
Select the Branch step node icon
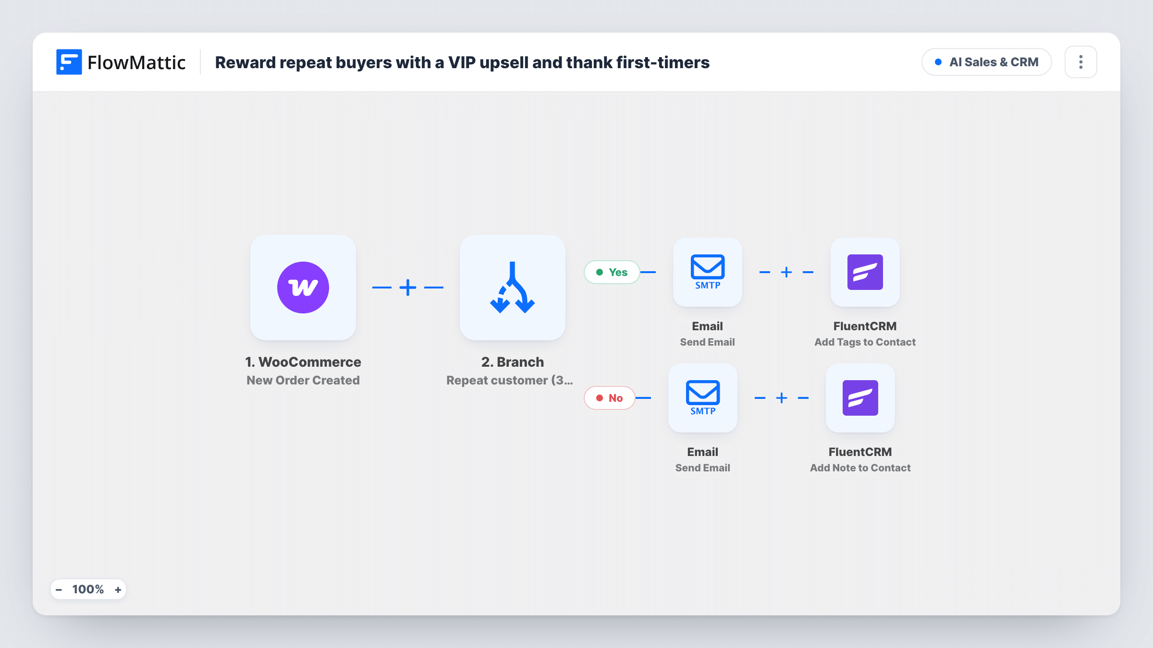(513, 288)
